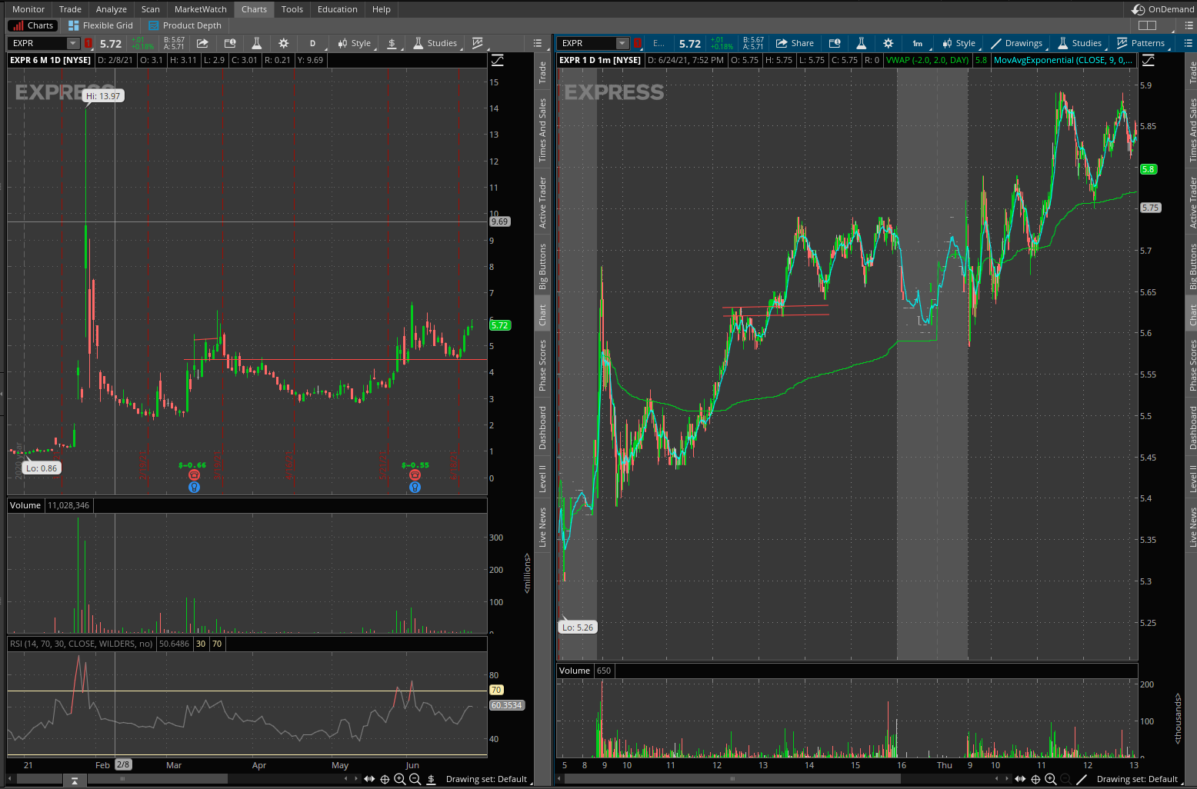Open the right chart's Patterns button

coord(1141,43)
